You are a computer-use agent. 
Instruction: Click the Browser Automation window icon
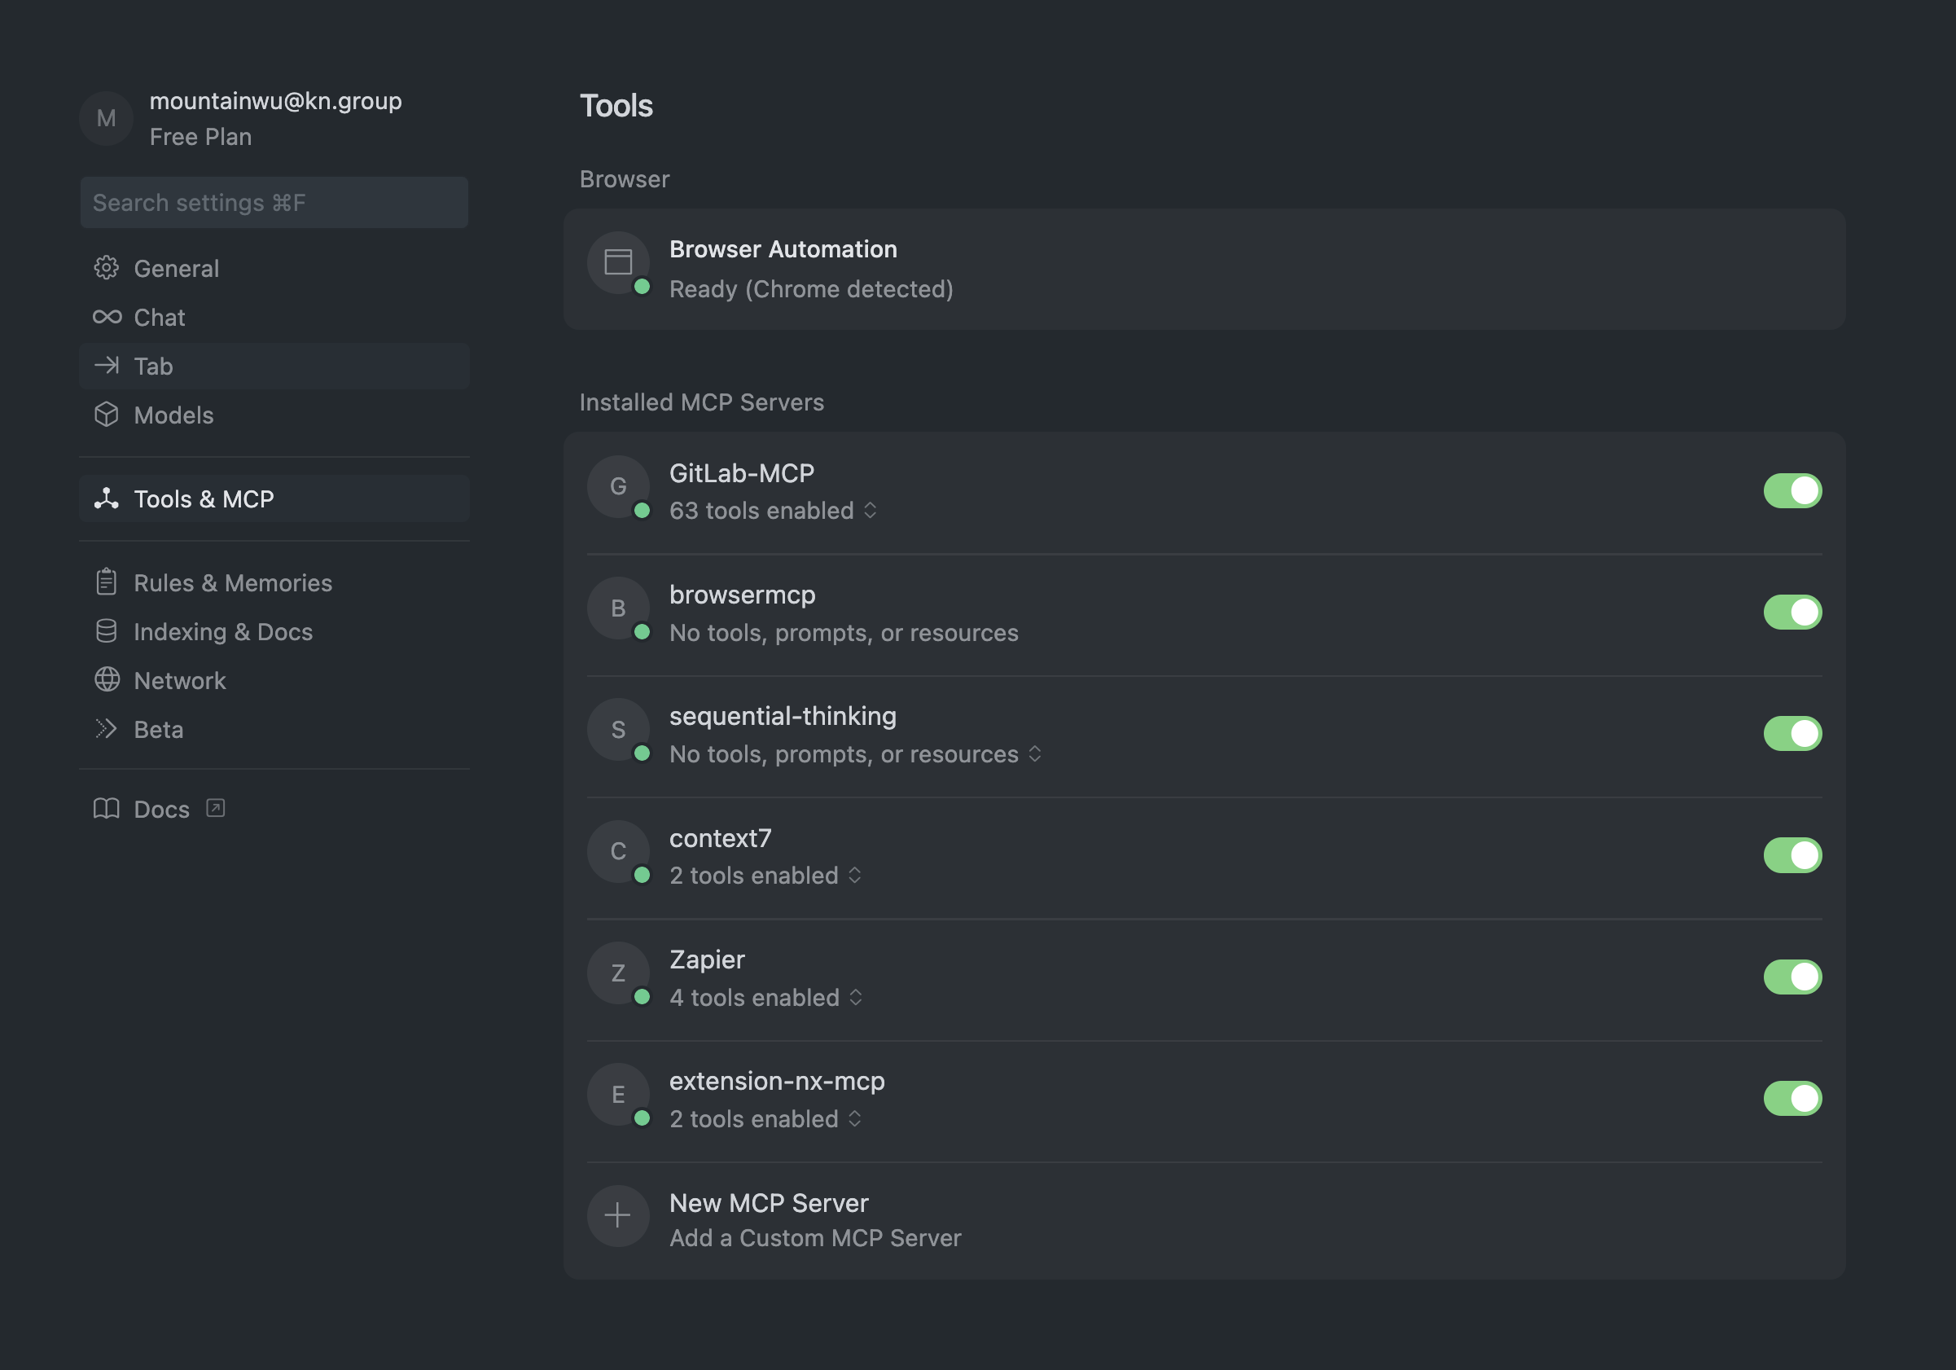coord(617,262)
